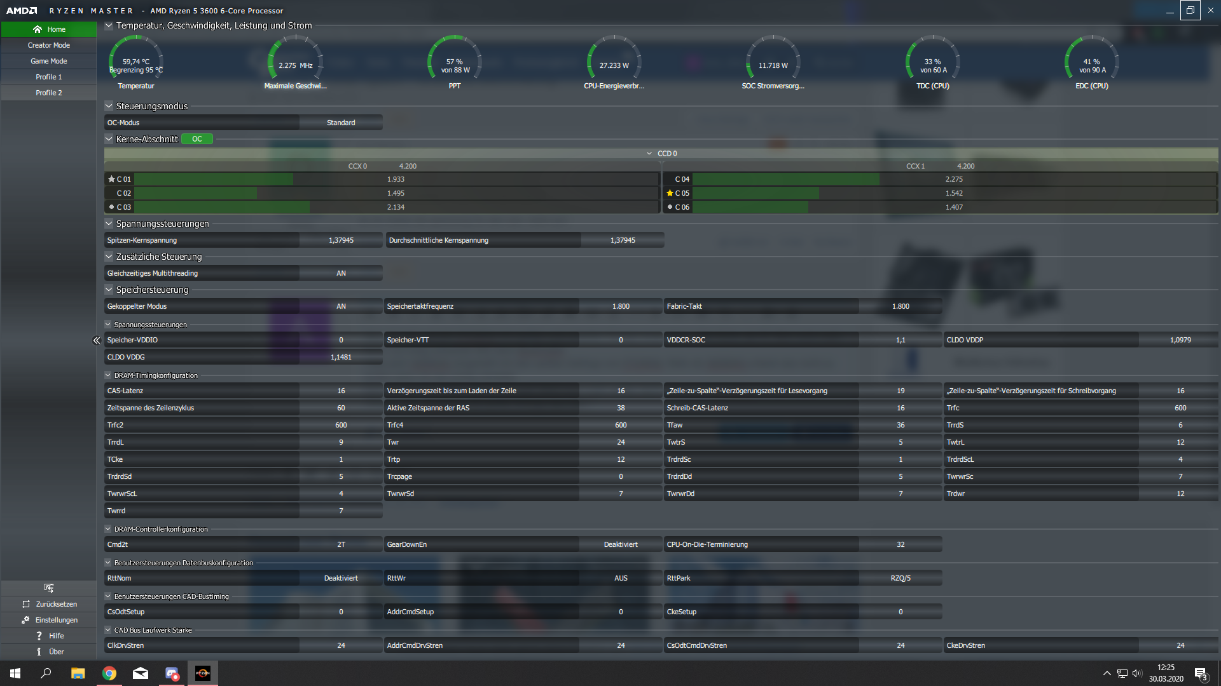The height and width of the screenshot is (686, 1221).
Task: Click the Hilfe question mark icon
Action: pyautogui.click(x=39, y=636)
